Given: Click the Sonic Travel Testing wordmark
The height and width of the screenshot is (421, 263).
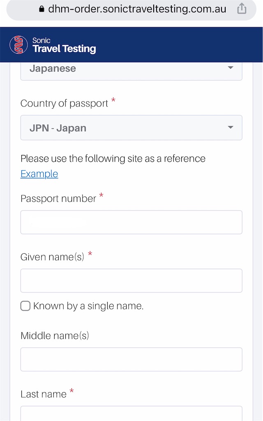Looking at the screenshot, I should [x=64, y=45].
